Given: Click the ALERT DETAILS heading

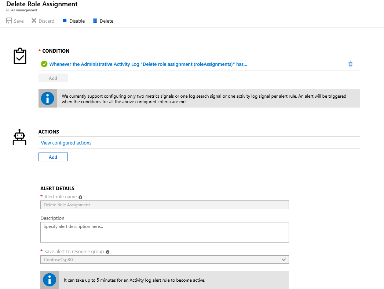Looking at the screenshot, I should click(57, 188).
